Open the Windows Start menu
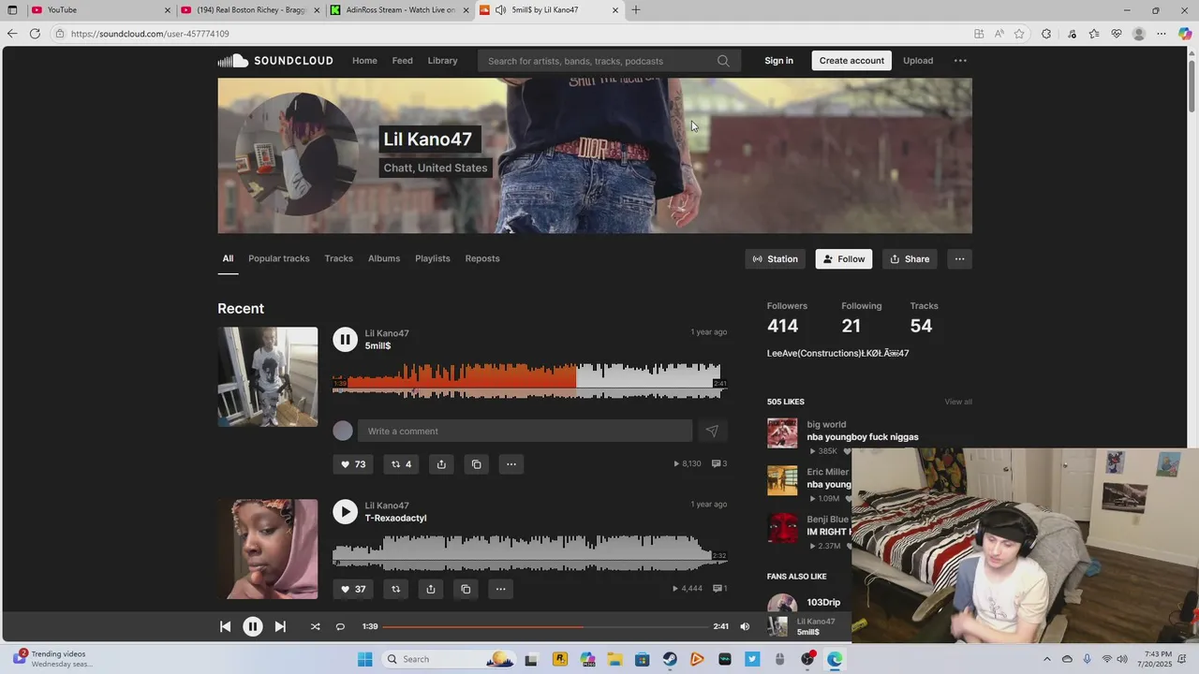This screenshot has height=674, width=1199. click(x=365, y=659)
